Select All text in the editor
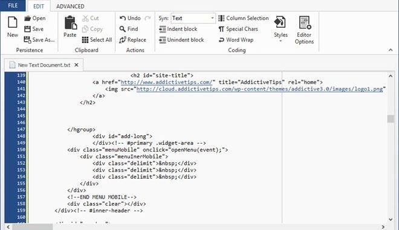This screenshot has height=230, width=399. point(97,40)
